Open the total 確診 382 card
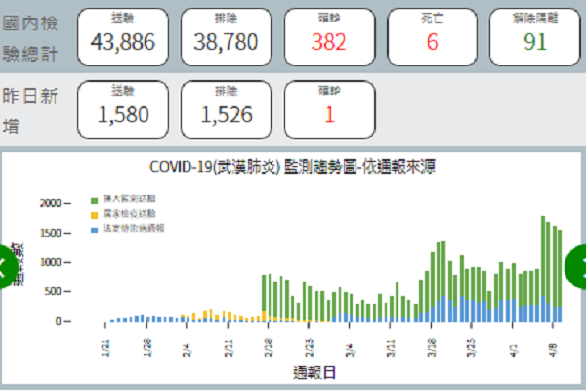Screen dimensions: 586x391 (x=329, y=37)
